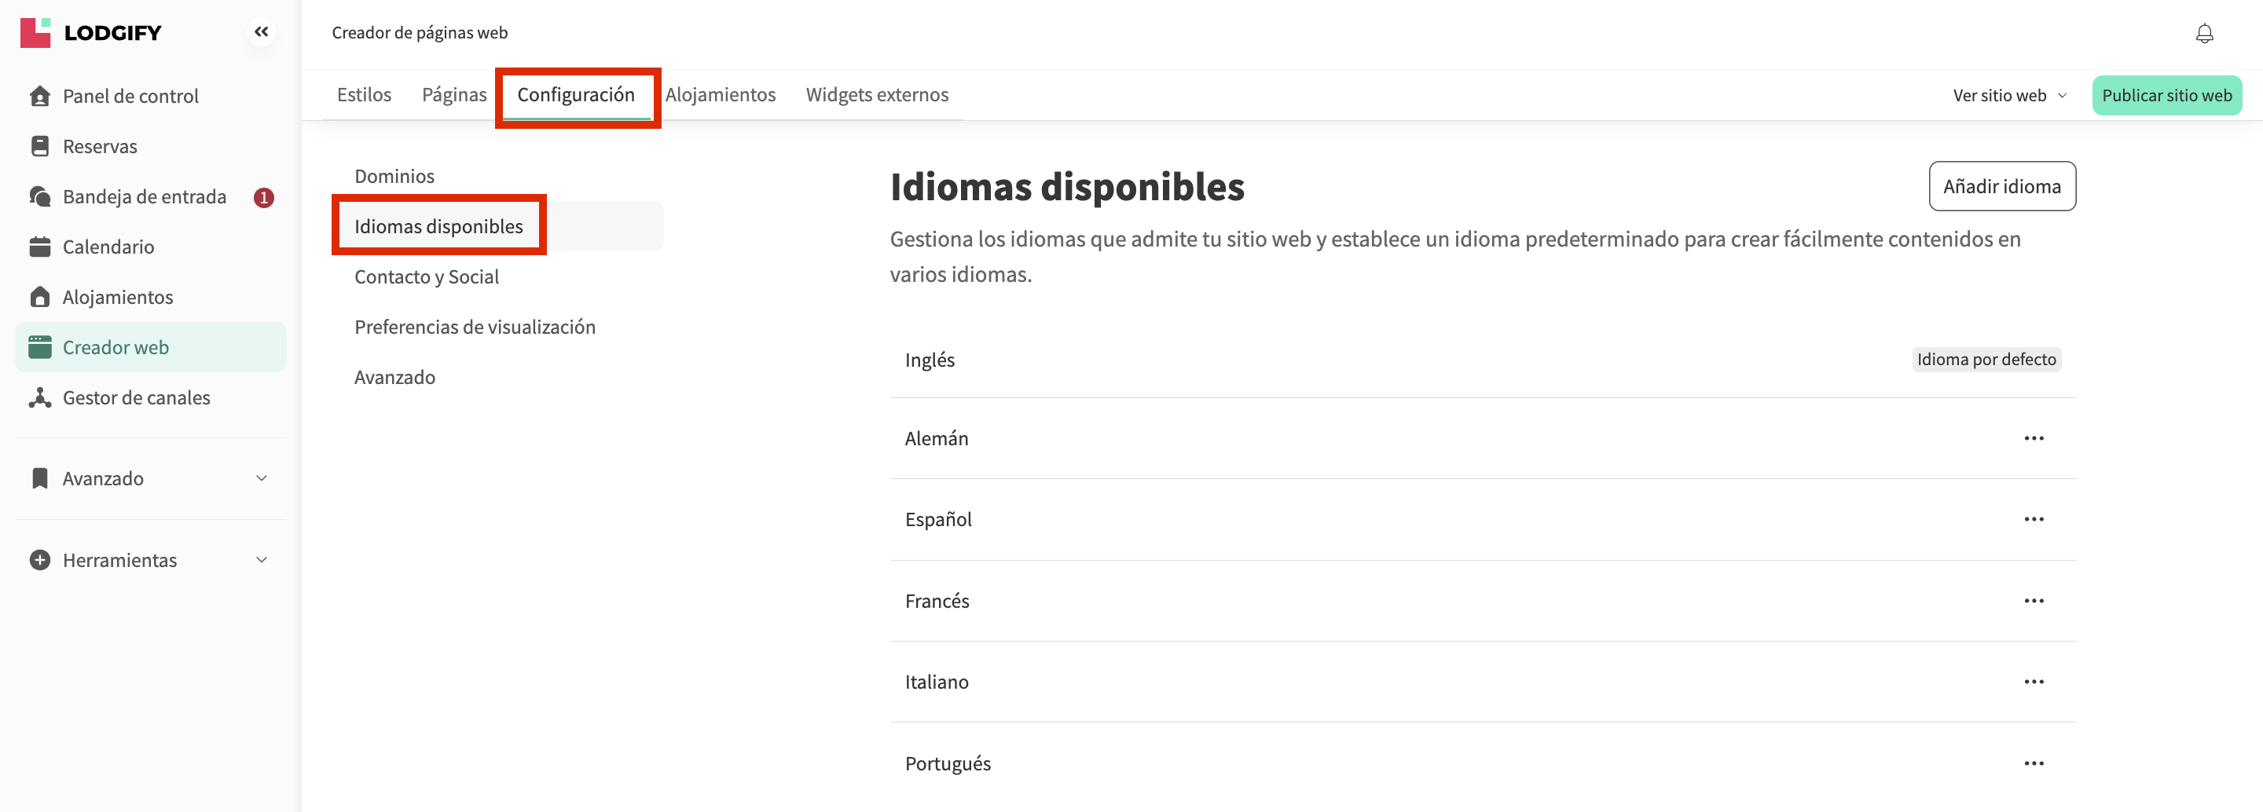Open the Creador web sidebar item
Screen dimensions: 2263x812
coord(115,348)
